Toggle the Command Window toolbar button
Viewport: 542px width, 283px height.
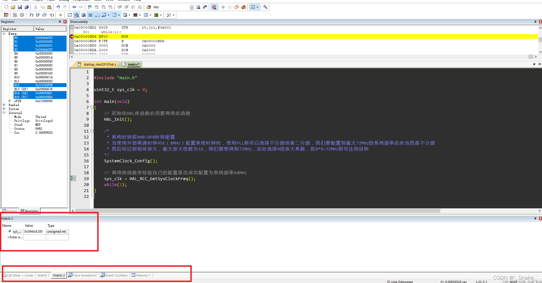click(x=70, y=15)
